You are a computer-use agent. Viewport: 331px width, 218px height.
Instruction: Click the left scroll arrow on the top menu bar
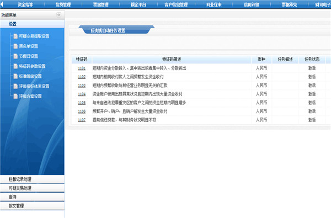[x=2, y=4]
